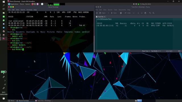Click the Open button in Pluma toolbar
182x102 pixels.
point(102,13)
